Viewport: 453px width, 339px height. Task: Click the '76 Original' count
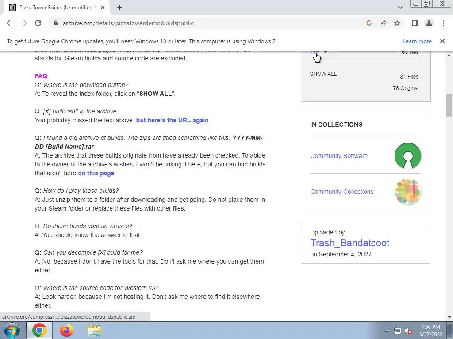tap(406, 88)
